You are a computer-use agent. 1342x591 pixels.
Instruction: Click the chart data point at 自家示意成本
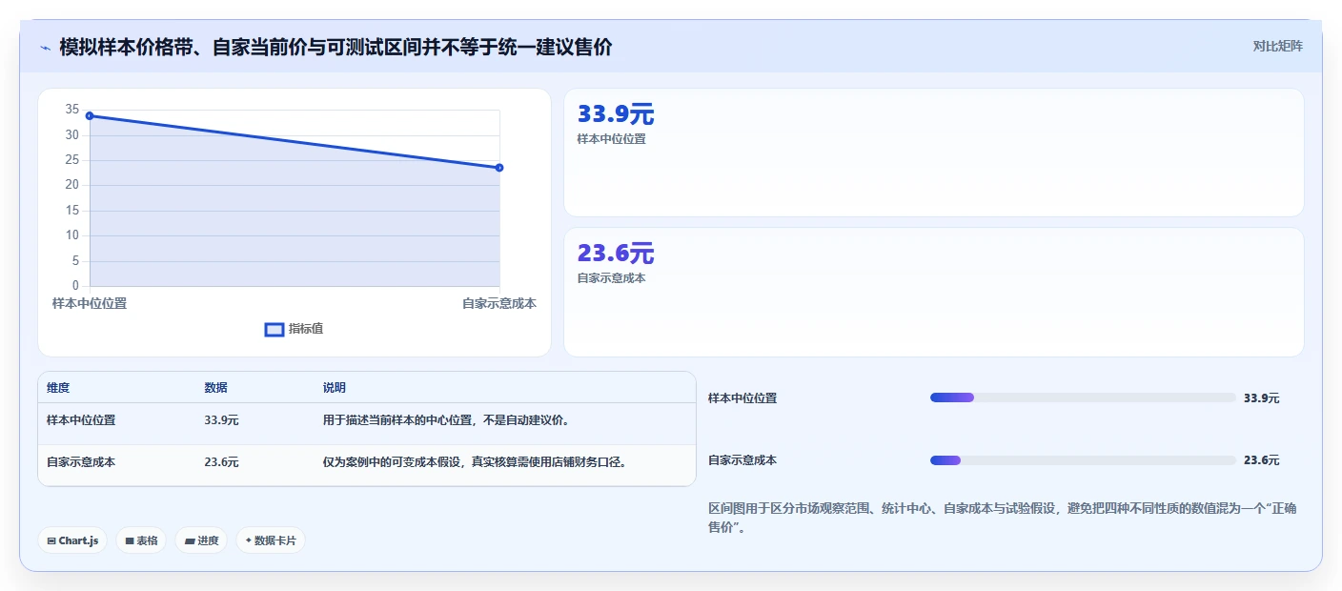tap(499, 168)
